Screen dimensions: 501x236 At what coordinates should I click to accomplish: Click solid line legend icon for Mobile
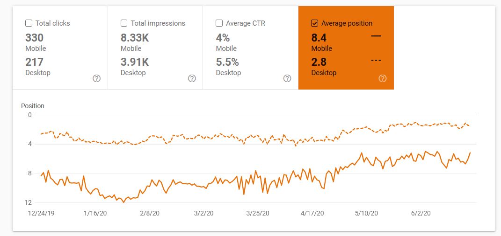(x=376, y=36)
